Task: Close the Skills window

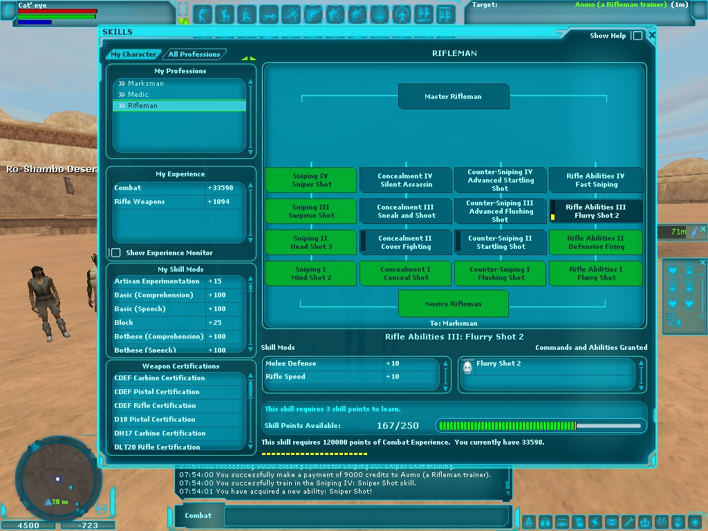Action: 651,35
